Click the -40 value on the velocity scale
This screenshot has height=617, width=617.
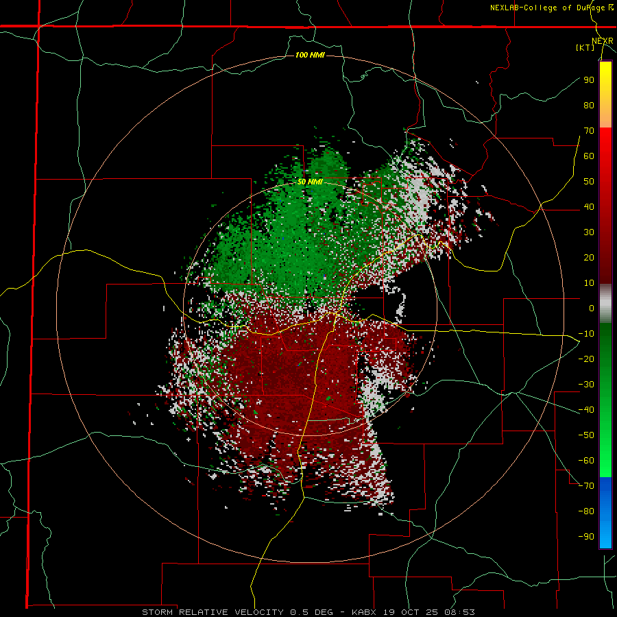pos(586,410)
